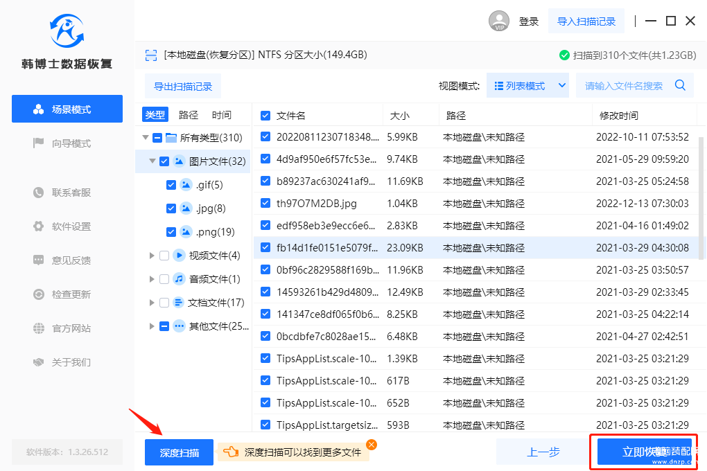Click the 关于我们 handshake icon

39,362
